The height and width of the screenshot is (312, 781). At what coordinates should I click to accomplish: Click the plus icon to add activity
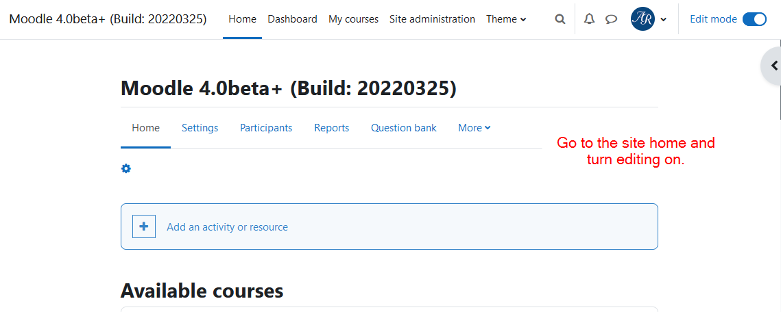[x=144, y=226]
